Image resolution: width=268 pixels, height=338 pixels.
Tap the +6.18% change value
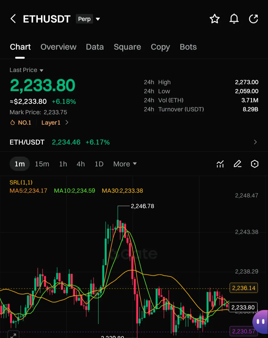coord(64,102)
